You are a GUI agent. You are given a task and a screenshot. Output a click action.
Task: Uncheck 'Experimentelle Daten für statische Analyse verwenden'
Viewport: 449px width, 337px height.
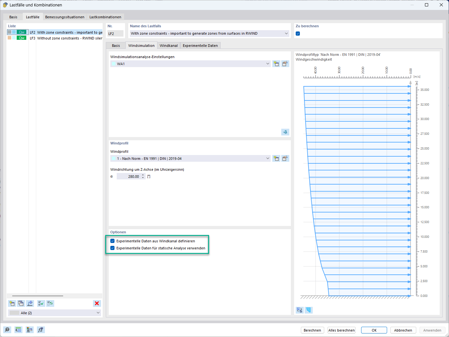point(112,248)
